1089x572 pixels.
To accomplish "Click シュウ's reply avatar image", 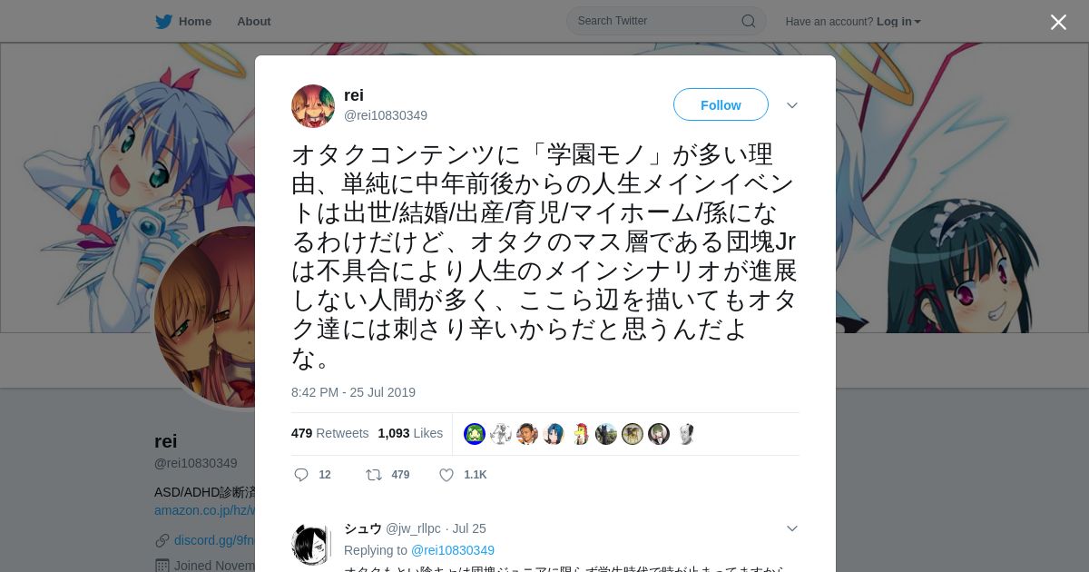I will coord(313,544).
